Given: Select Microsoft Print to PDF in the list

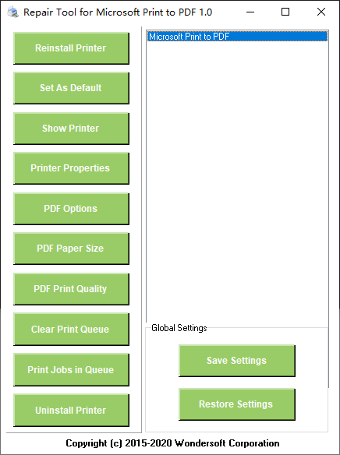Looking at the screenshot, I should (237, 37).
